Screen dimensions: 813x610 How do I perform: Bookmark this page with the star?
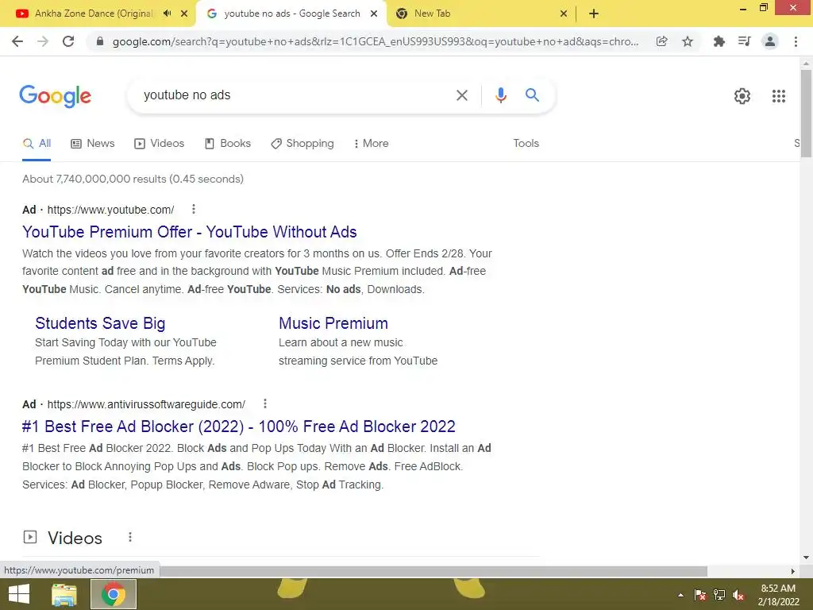pyautogui.click(x=688, y=41)
